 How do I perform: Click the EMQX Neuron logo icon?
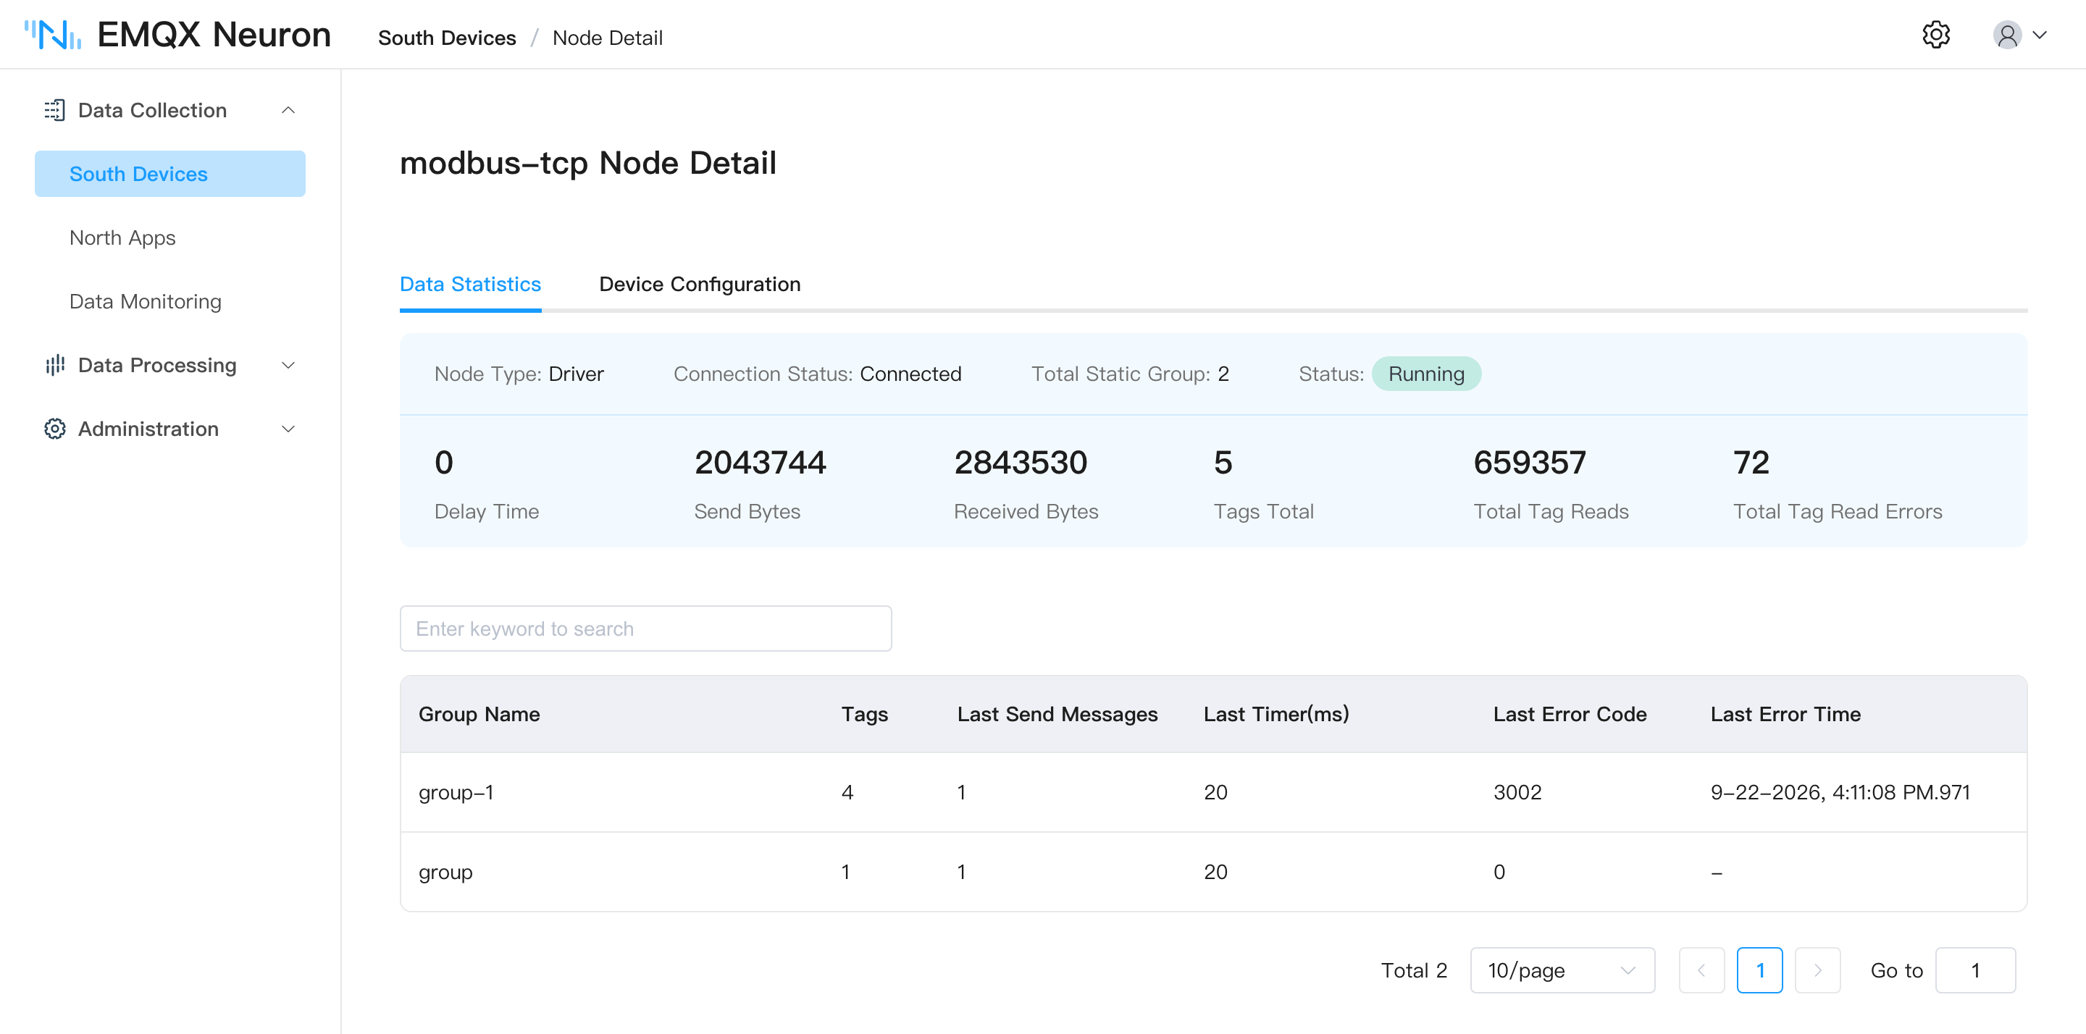tap(53, 35)
